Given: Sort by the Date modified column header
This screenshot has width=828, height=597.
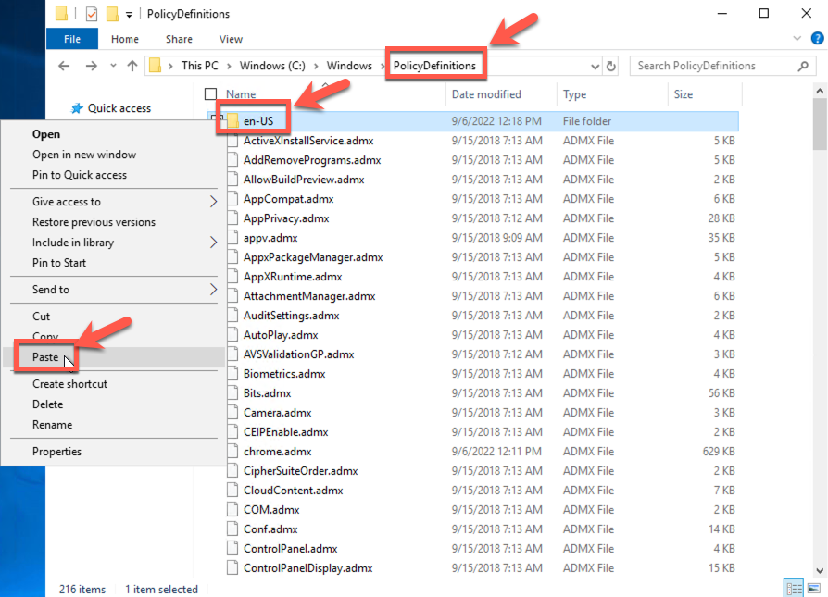Looking at the screenshot, I should (x=486, y=94).
